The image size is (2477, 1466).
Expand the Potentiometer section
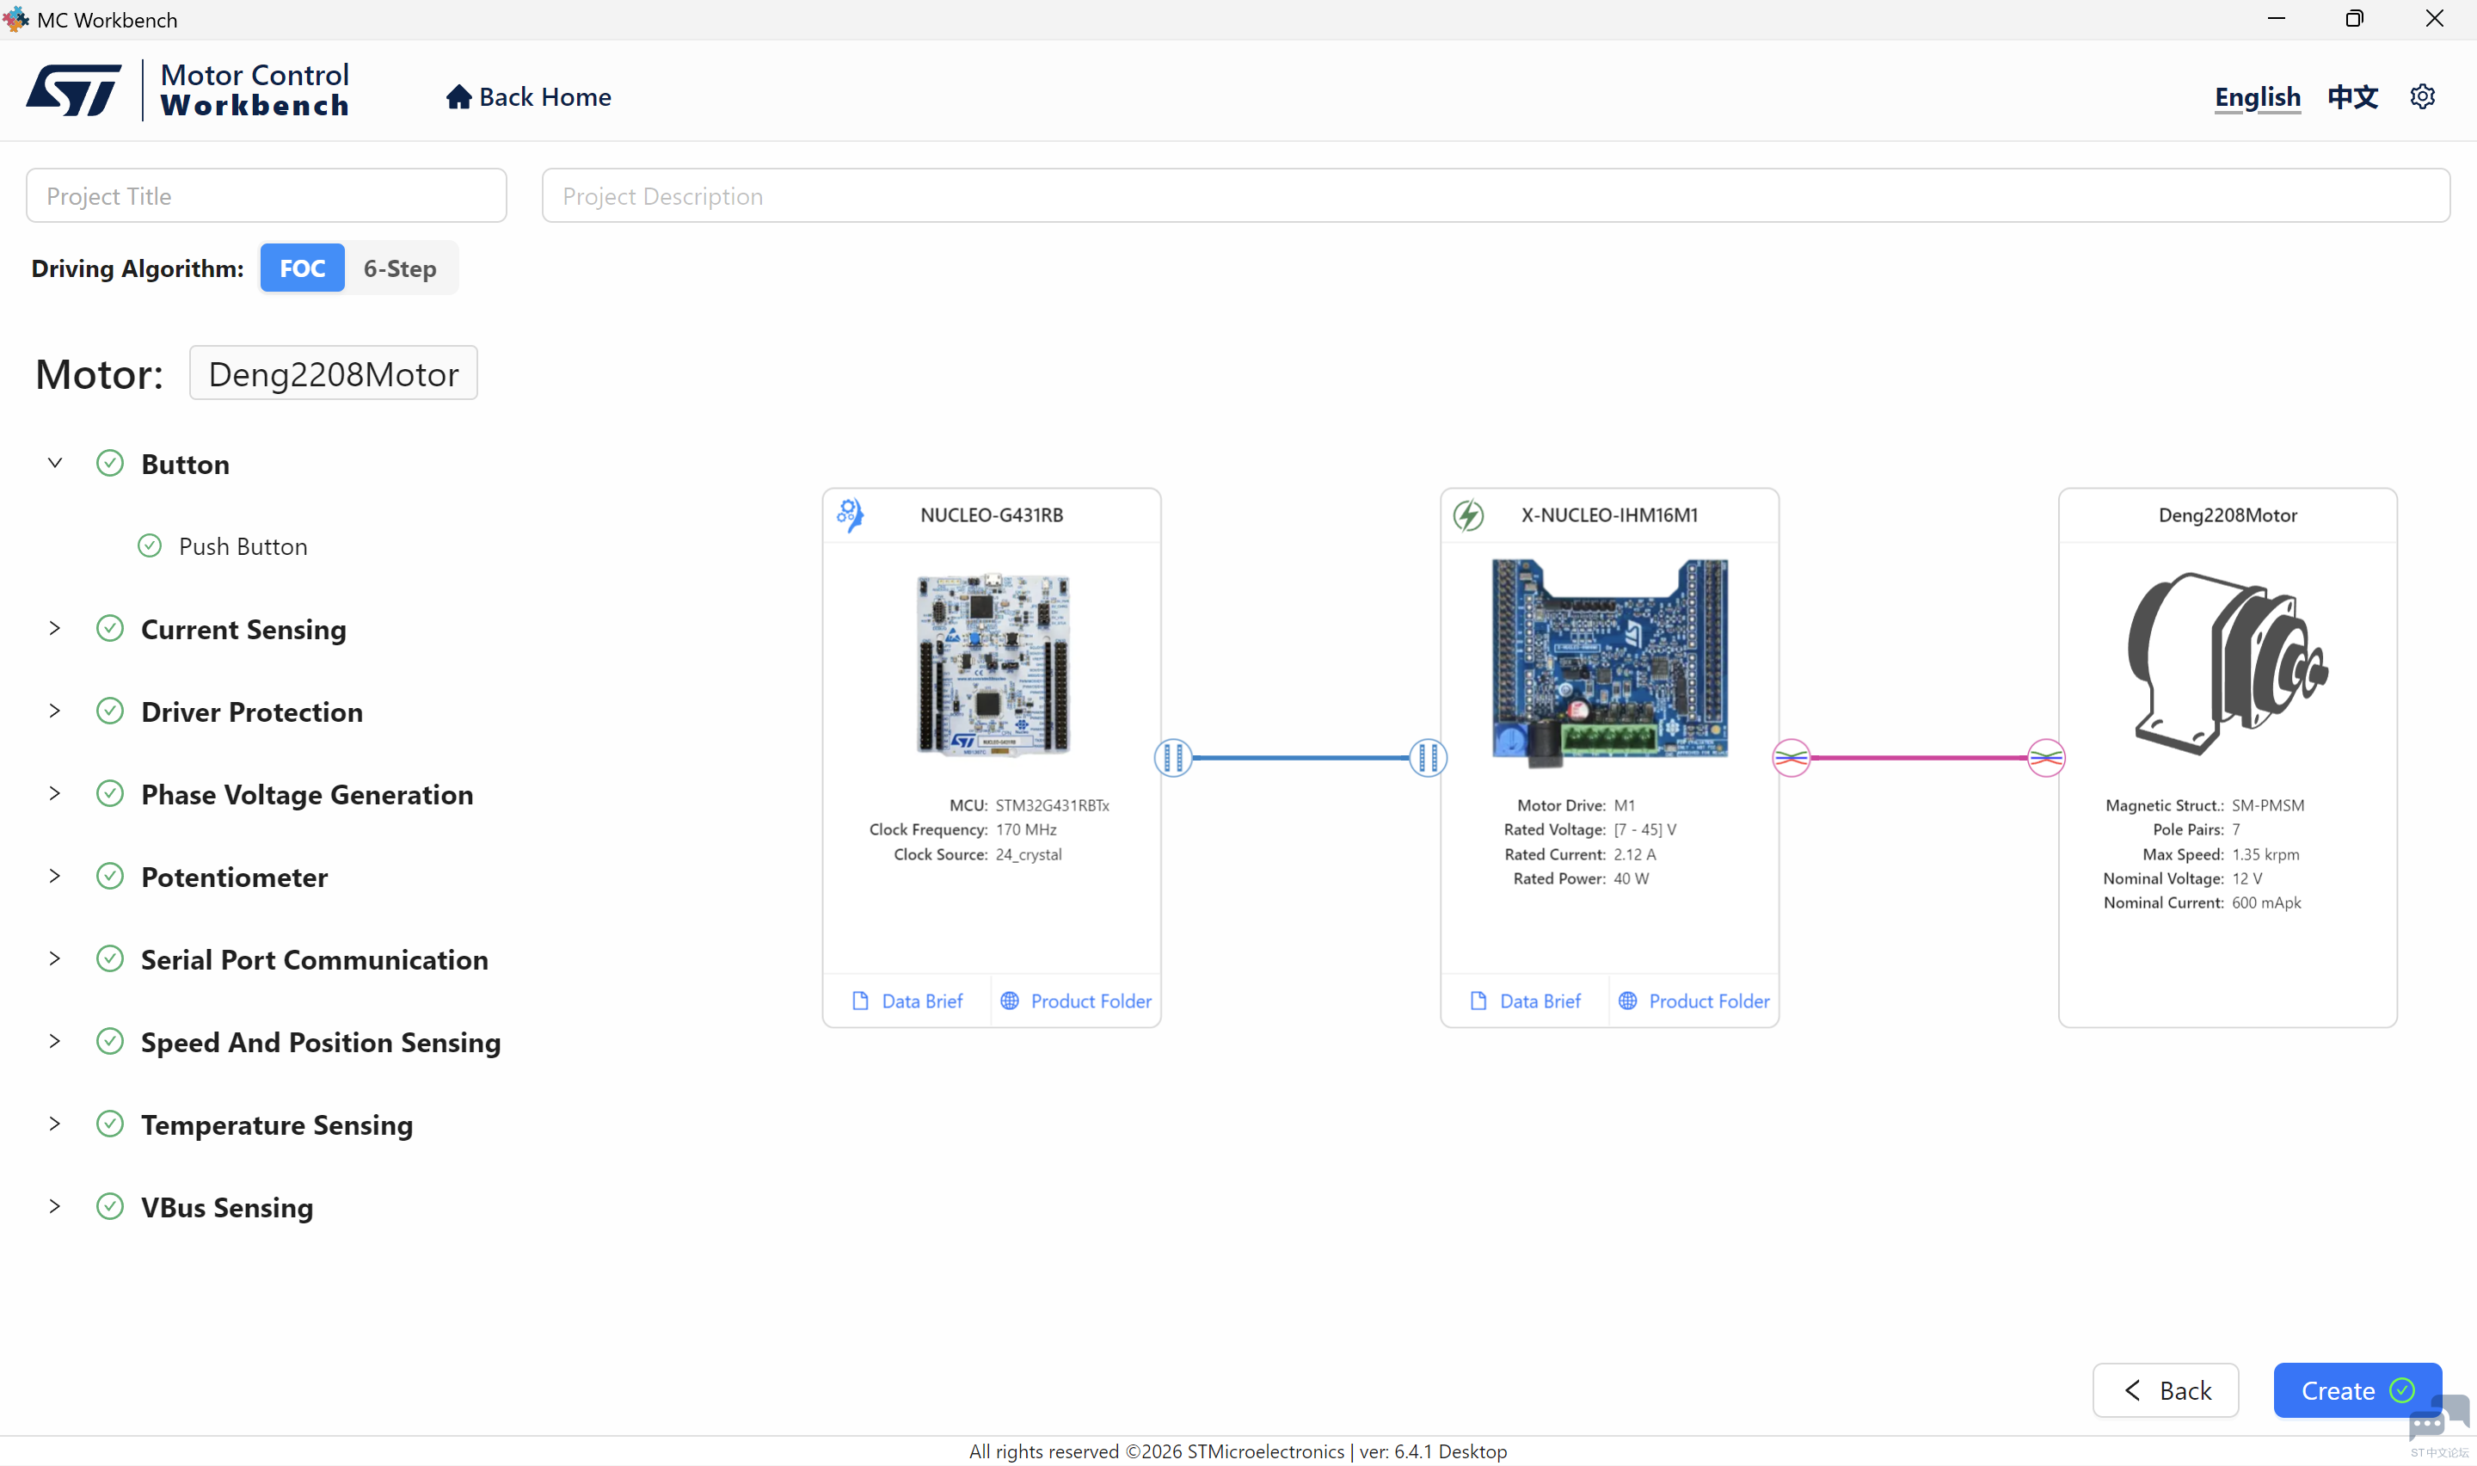click(x=55, y=876)
